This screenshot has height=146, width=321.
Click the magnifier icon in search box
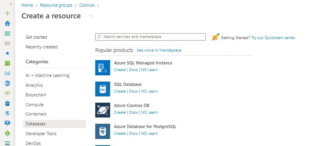click(99, 37)
